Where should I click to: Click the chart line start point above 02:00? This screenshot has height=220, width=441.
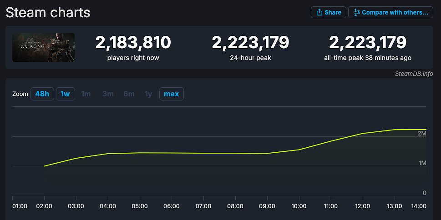click(44, 166)
